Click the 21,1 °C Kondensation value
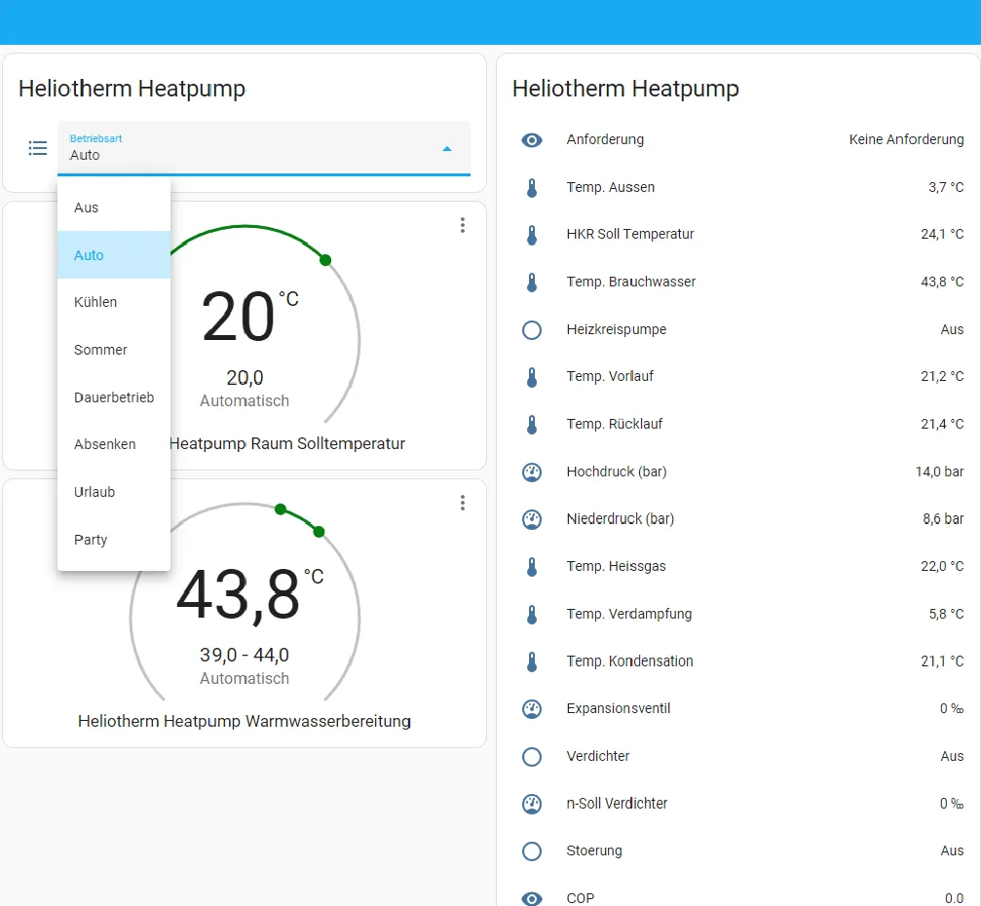This screenshot has width=981, height=906. 942,661
